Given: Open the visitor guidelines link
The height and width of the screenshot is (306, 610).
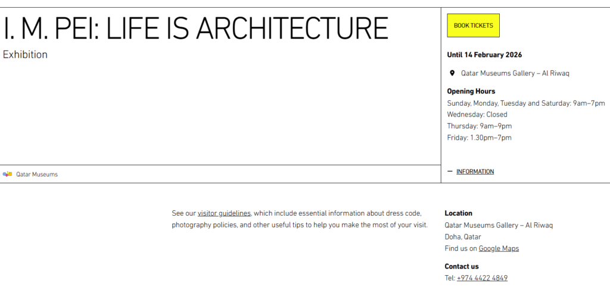Looking at the screenshot, I should (x=224, y=213).
